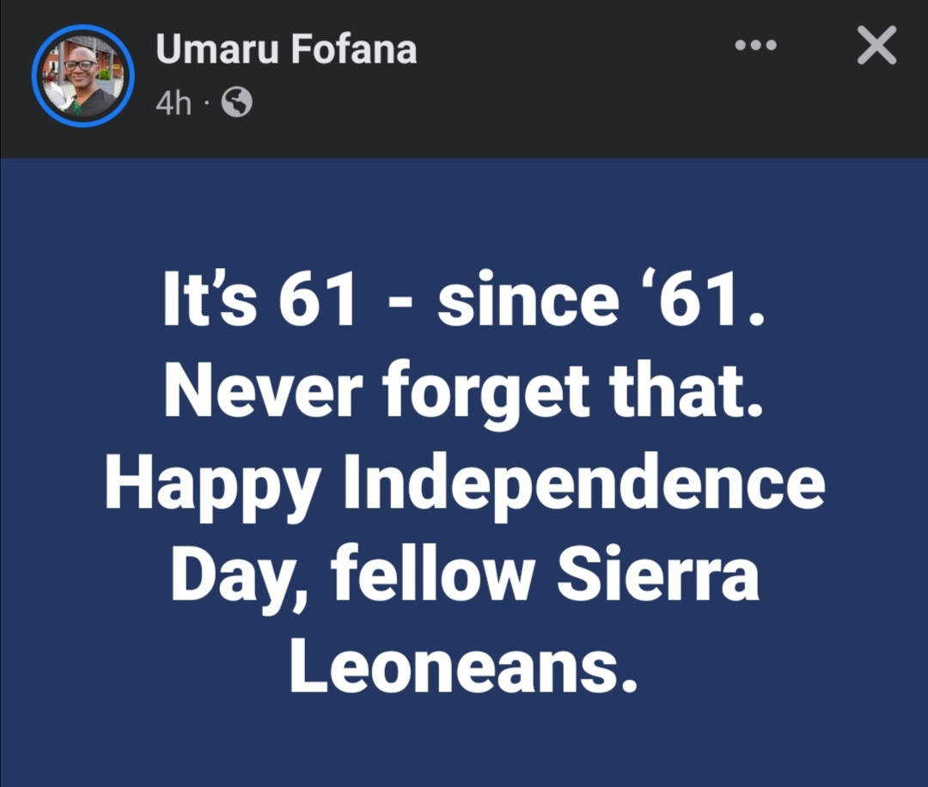Select the word "Sierra" in the post
The width and height of the screenshot is (928, 787).
point(657,576)
